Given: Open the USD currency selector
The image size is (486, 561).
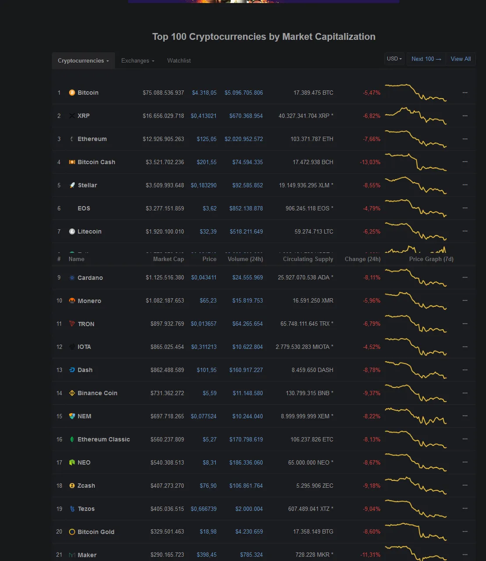Looking at the screenshot, I should pos(394,59).
